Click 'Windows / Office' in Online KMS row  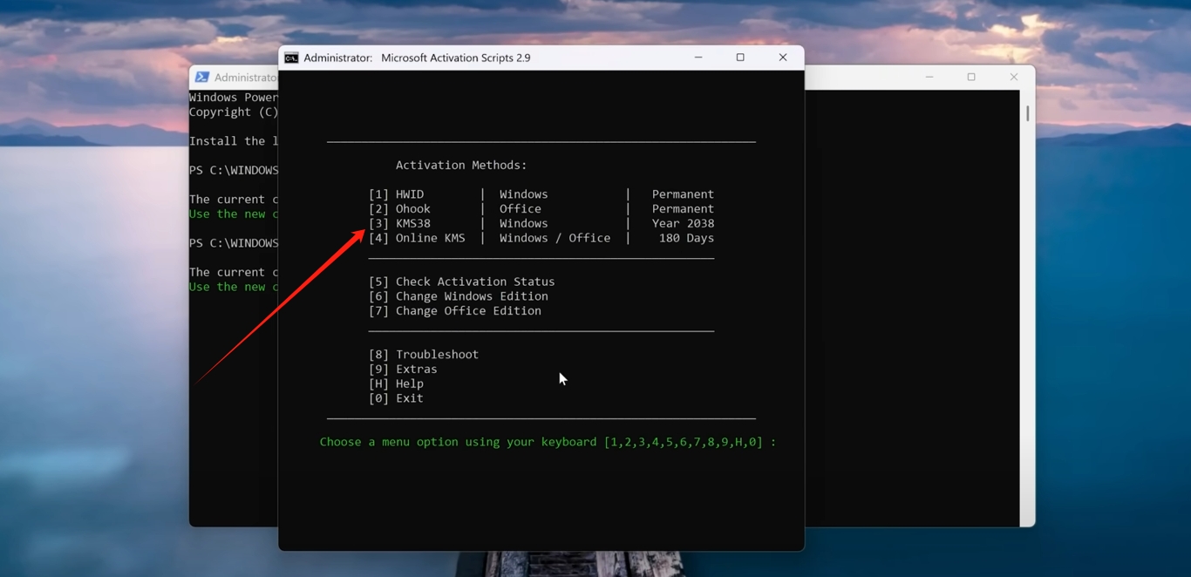click(555, 238)
